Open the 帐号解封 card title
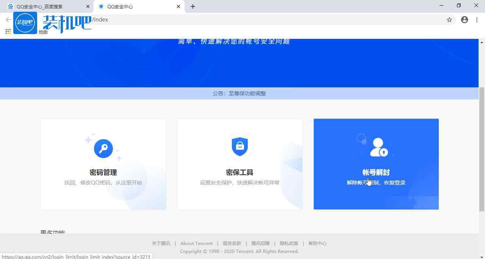Screen dimensions: 485x259 pos(376,172)
